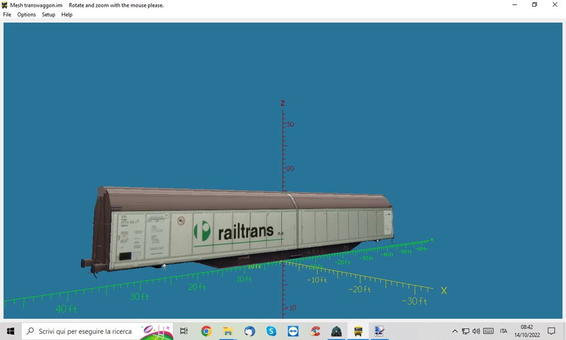Open touch keyboard tray icon
566x340 pixels.
(x=488, y=331)
